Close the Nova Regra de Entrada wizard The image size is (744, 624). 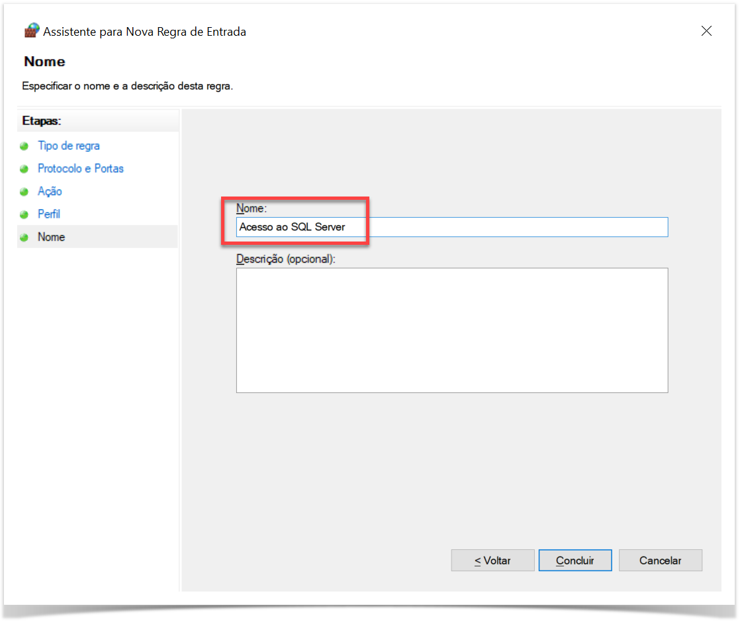(706, 31)
